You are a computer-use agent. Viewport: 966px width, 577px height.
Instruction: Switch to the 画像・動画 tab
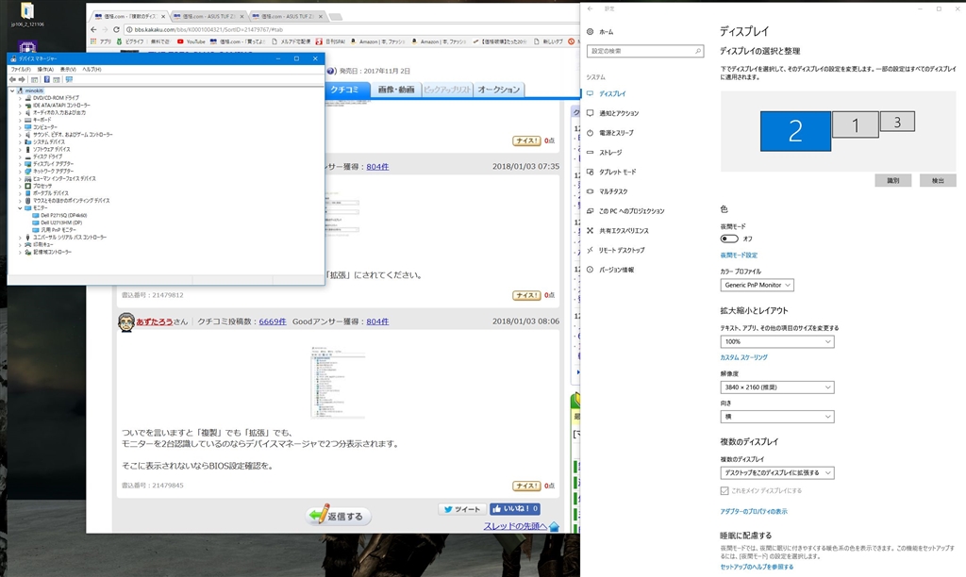396,90
